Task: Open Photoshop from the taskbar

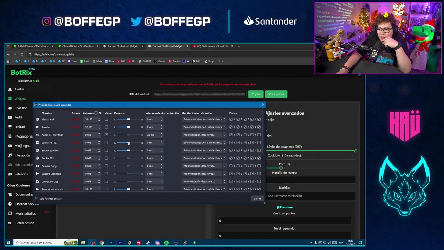Action: click(x=111, y=243)
